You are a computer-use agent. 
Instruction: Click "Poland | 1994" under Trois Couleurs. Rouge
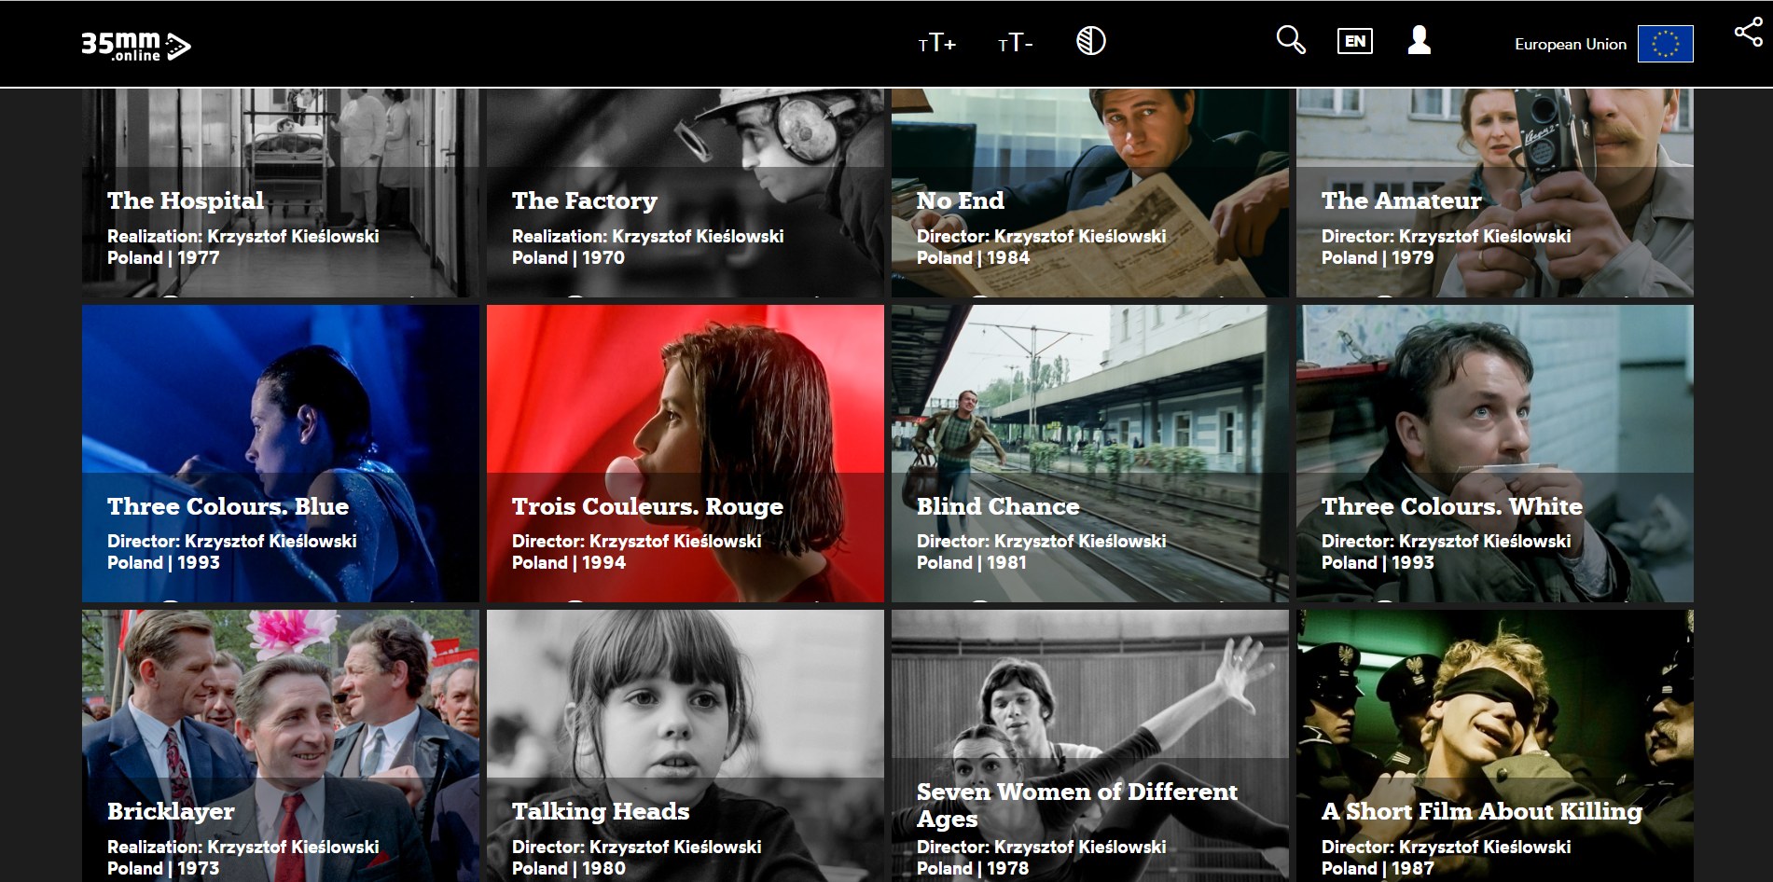click(569, 563)
